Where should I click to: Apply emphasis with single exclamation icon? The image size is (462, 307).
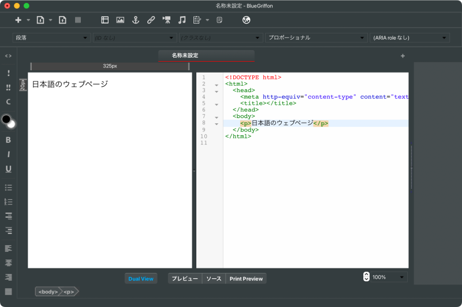pyautogui.click(x=8, y=73)
